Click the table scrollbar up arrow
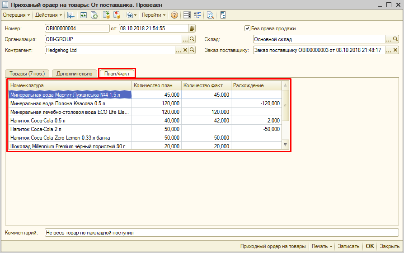Viewport: 404px width, 253px height. (x=285, y=85)
